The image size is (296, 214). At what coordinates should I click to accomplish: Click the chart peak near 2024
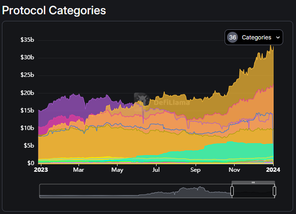coord(271,46)
